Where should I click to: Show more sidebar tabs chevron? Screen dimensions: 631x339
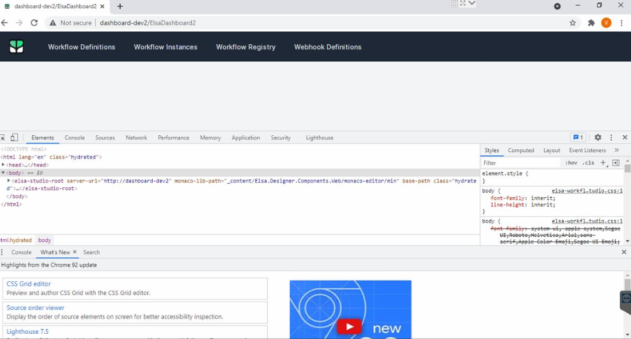click(617, 150)
